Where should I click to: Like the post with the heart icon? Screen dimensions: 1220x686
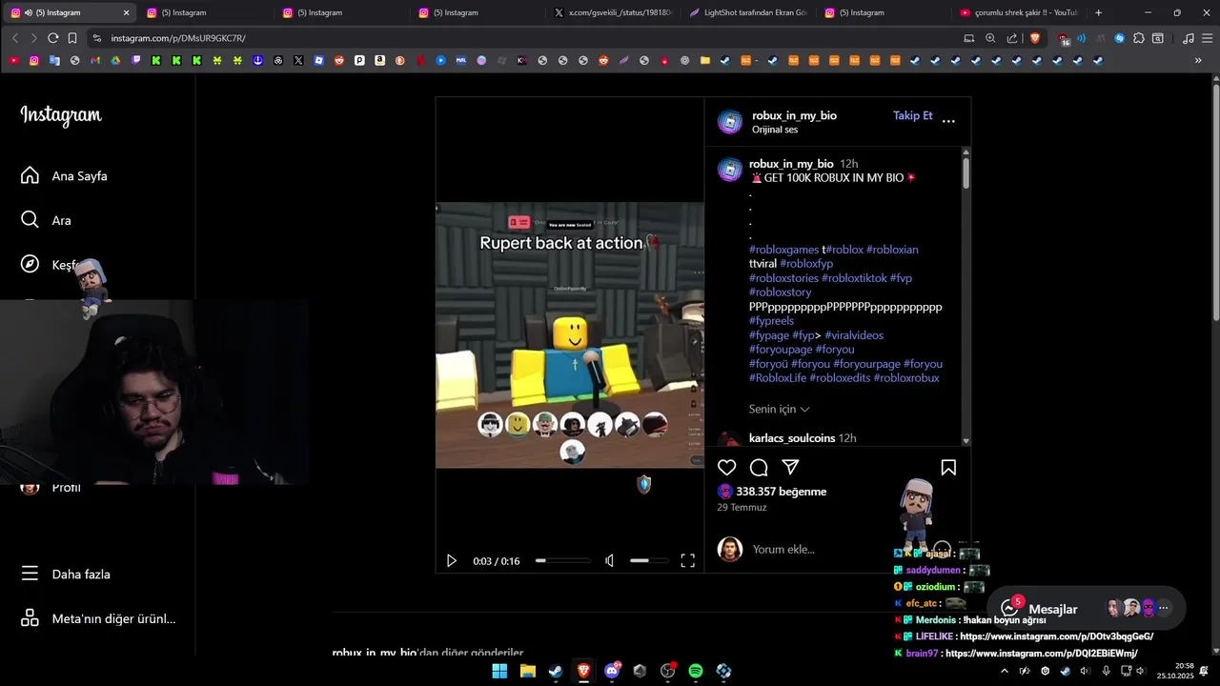[x=727, y=467]
